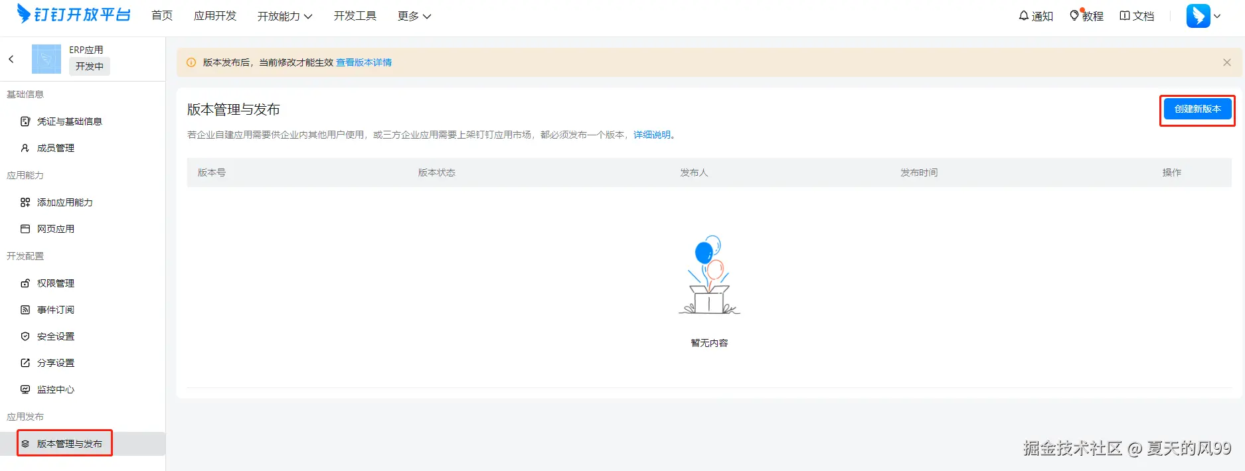Click the 发布时间 column header

[919, 172]
